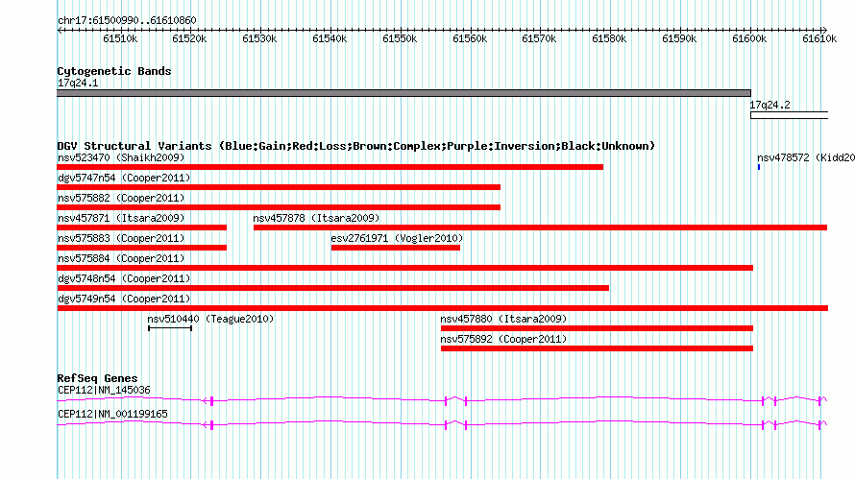Click the red nsv575882 loss bar
Image resolution: width=855 pixels, height=479 pixels.
(x=279, y=207)
